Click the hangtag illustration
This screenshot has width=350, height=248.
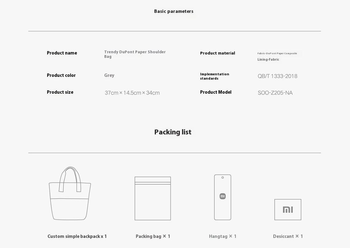click(223, 197)
